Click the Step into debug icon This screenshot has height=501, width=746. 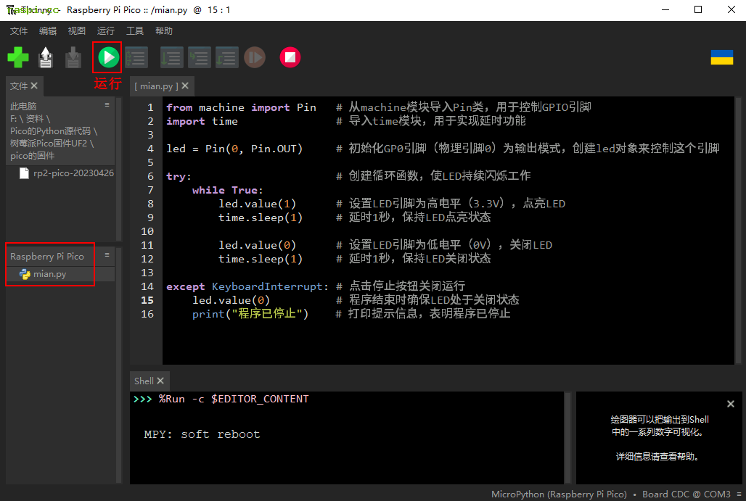click(200, 57)
